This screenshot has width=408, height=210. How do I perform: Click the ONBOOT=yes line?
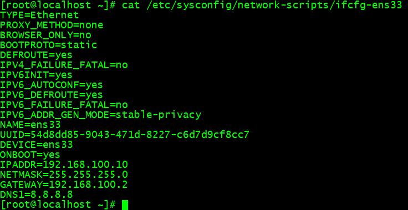[30, 155]
